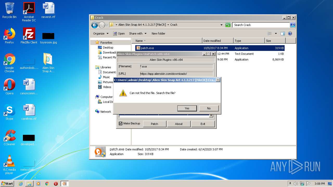Image resolution: width=333 pixels, height=187 pixels.
Task: Select Network in navigation pane
Action: click(106, 112)
